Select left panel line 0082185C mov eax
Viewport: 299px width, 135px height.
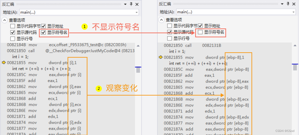point(44,75)
